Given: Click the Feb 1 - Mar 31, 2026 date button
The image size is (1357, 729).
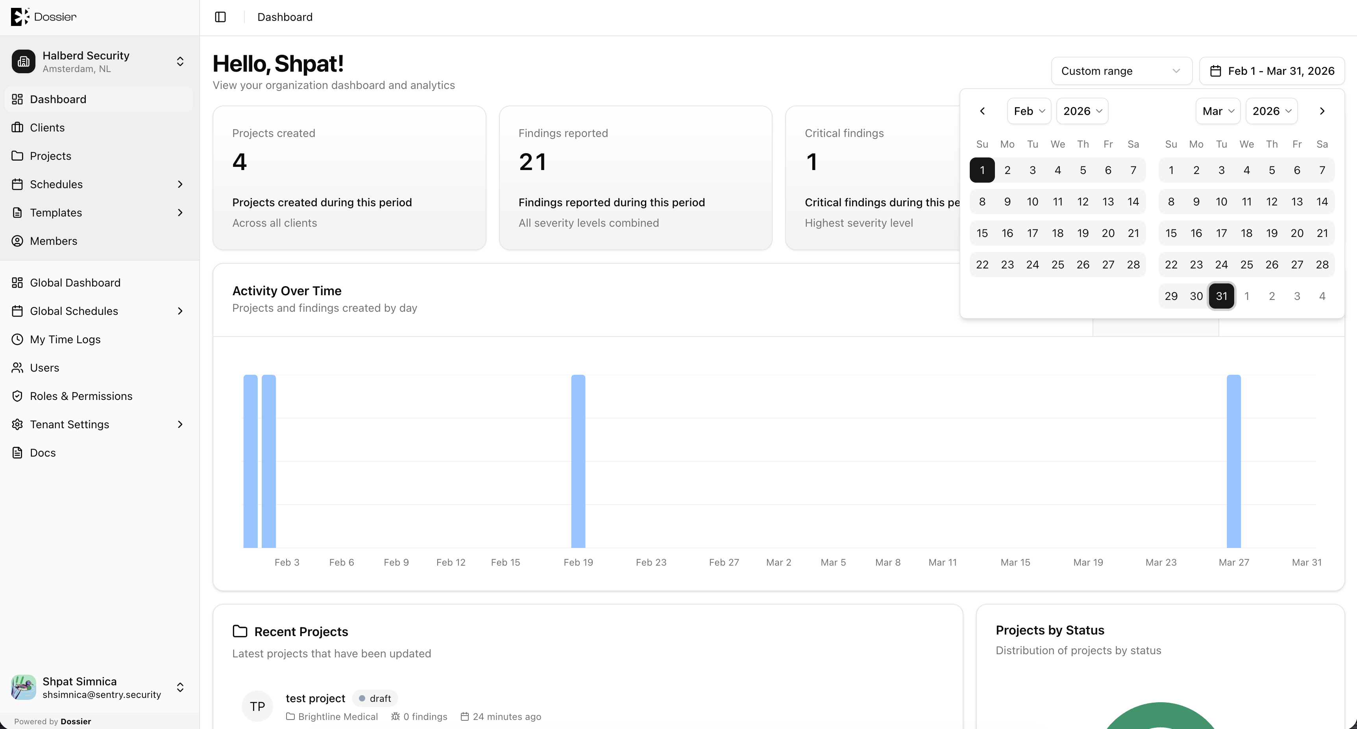Looking at the screenshot, I should (x=1272, y=71).
